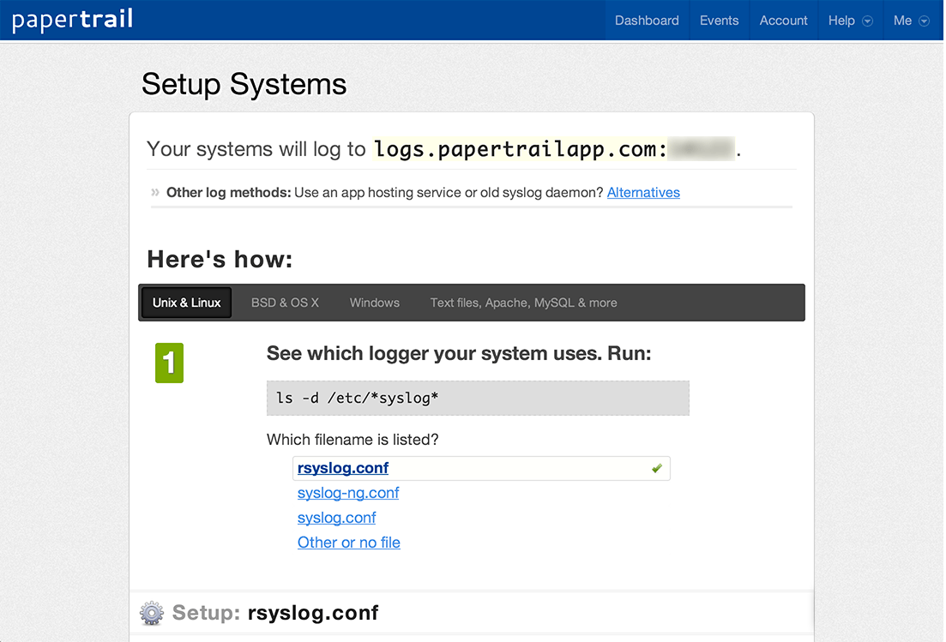Screen dimensions: 946x642
Task: Open Text files, Apache, MySQL & more tab
Action: [524, 303]
